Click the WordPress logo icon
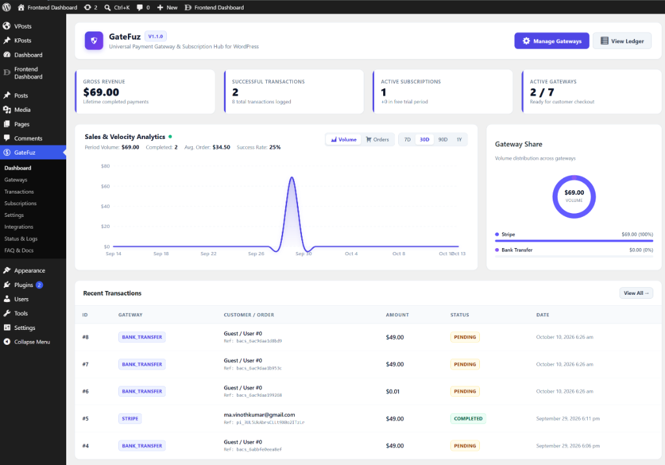Image resolution: width=665 pixels, height=465 pixels. 6,7
